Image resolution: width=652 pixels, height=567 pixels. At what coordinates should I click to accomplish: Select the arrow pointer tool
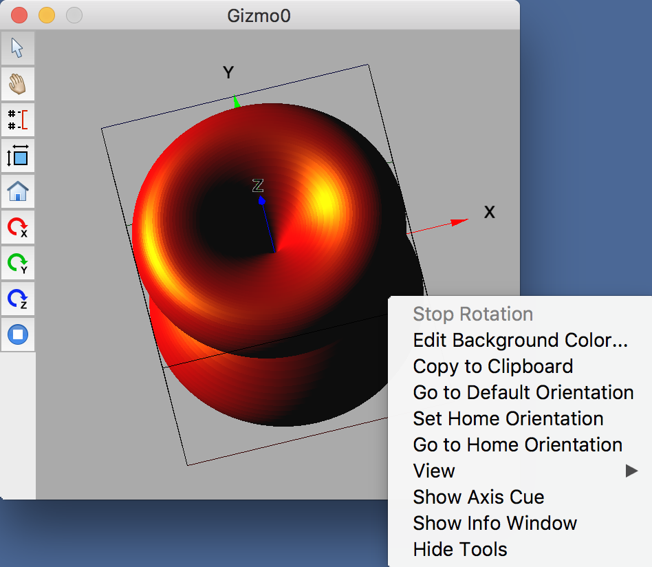coord(18,48)
